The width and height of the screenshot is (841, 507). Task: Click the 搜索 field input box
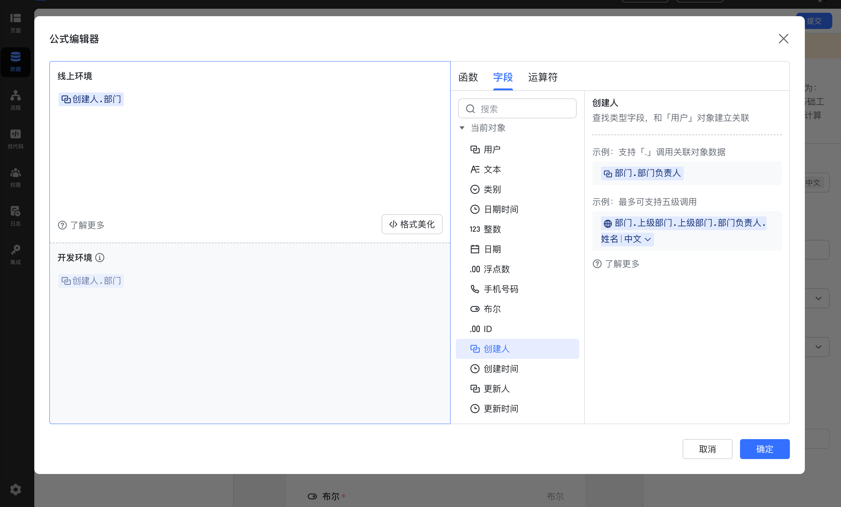[517, 108]
